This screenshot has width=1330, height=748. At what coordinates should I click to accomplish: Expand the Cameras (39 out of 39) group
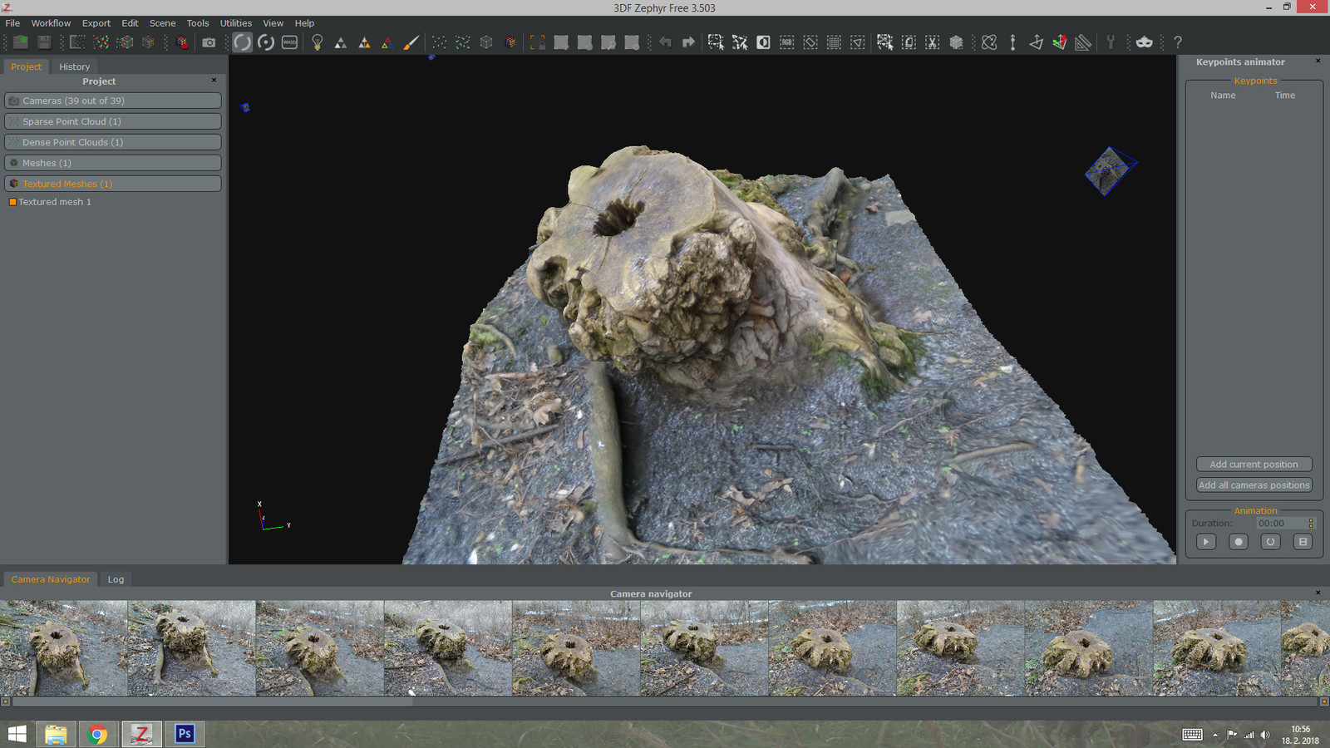click(x=112, y=100)
